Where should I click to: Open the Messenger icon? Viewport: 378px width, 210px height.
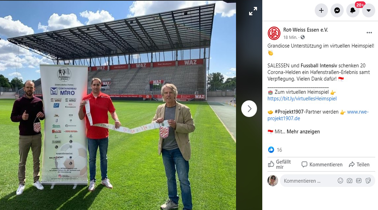point(337,10)
